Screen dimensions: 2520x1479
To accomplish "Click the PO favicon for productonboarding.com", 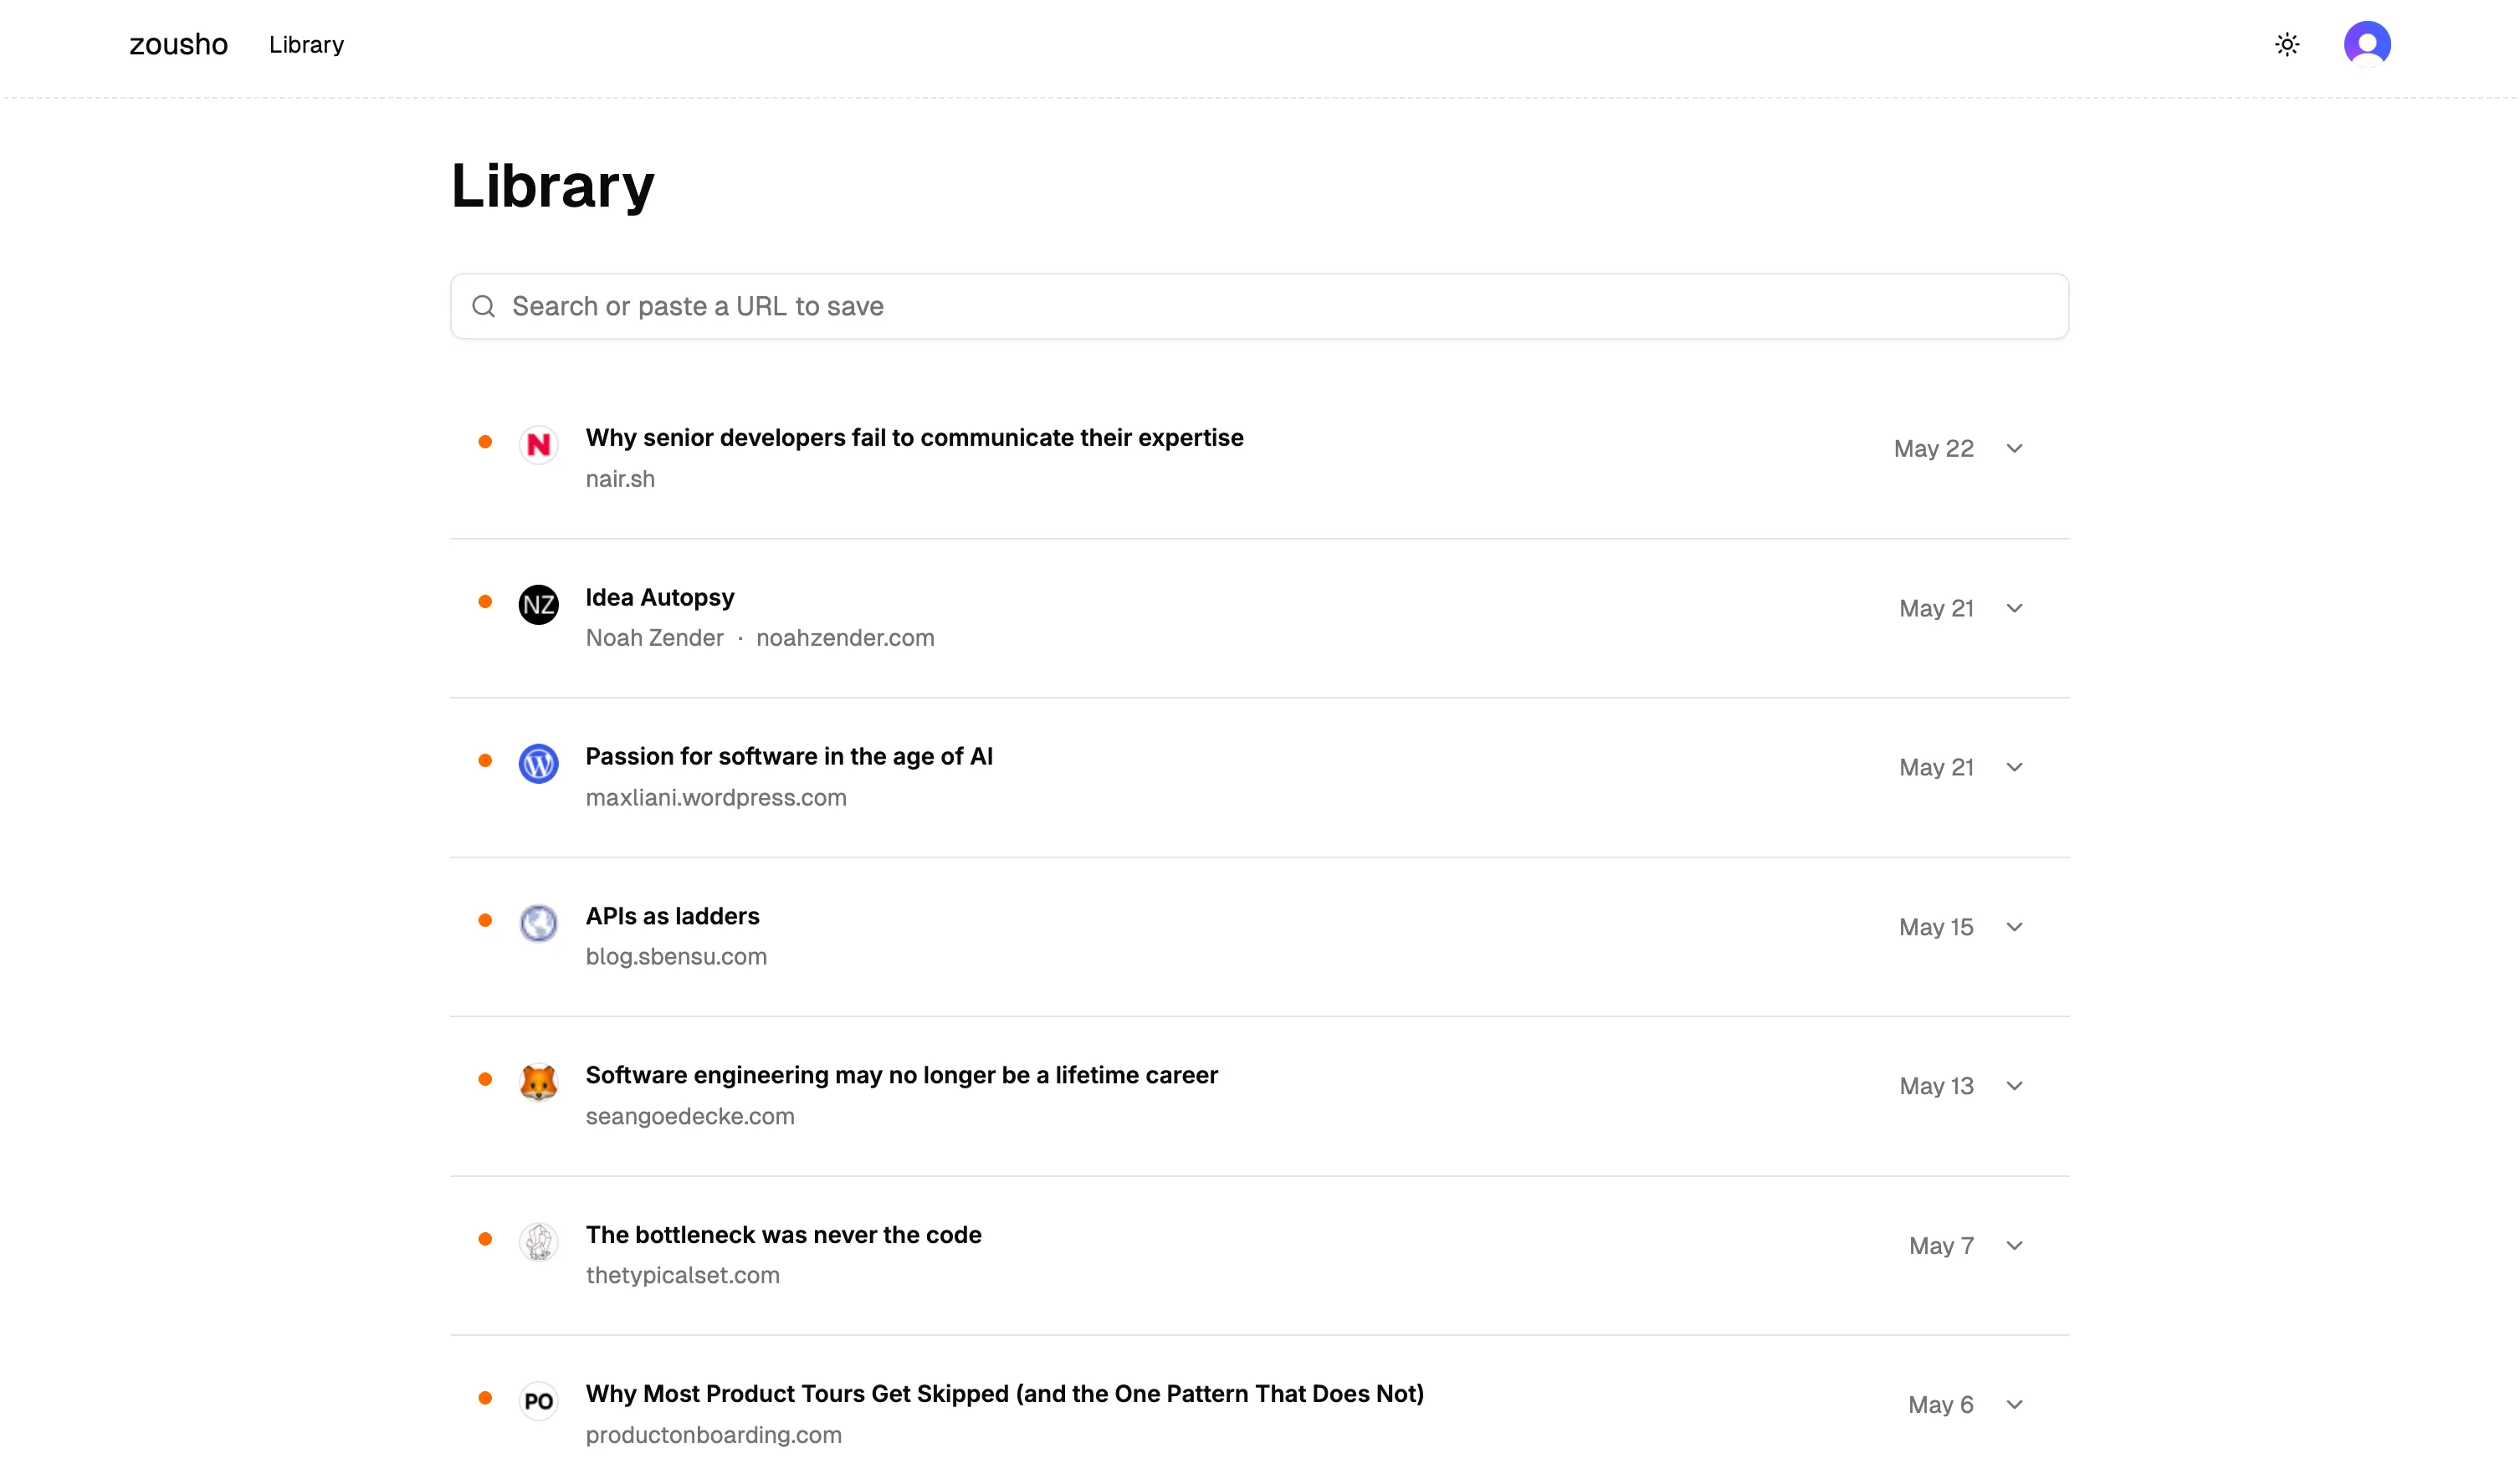I will tap(538, 1401).
